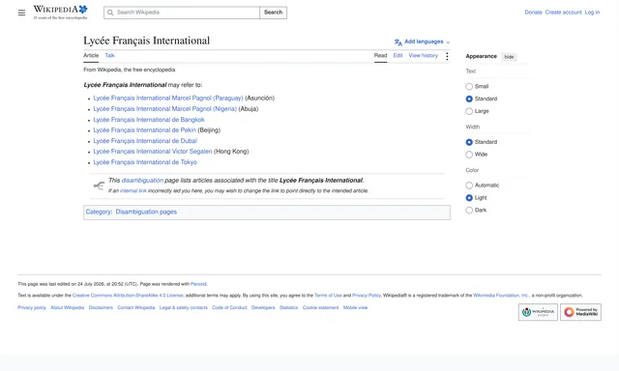Click the Log in link

click(x=592, y=13)
